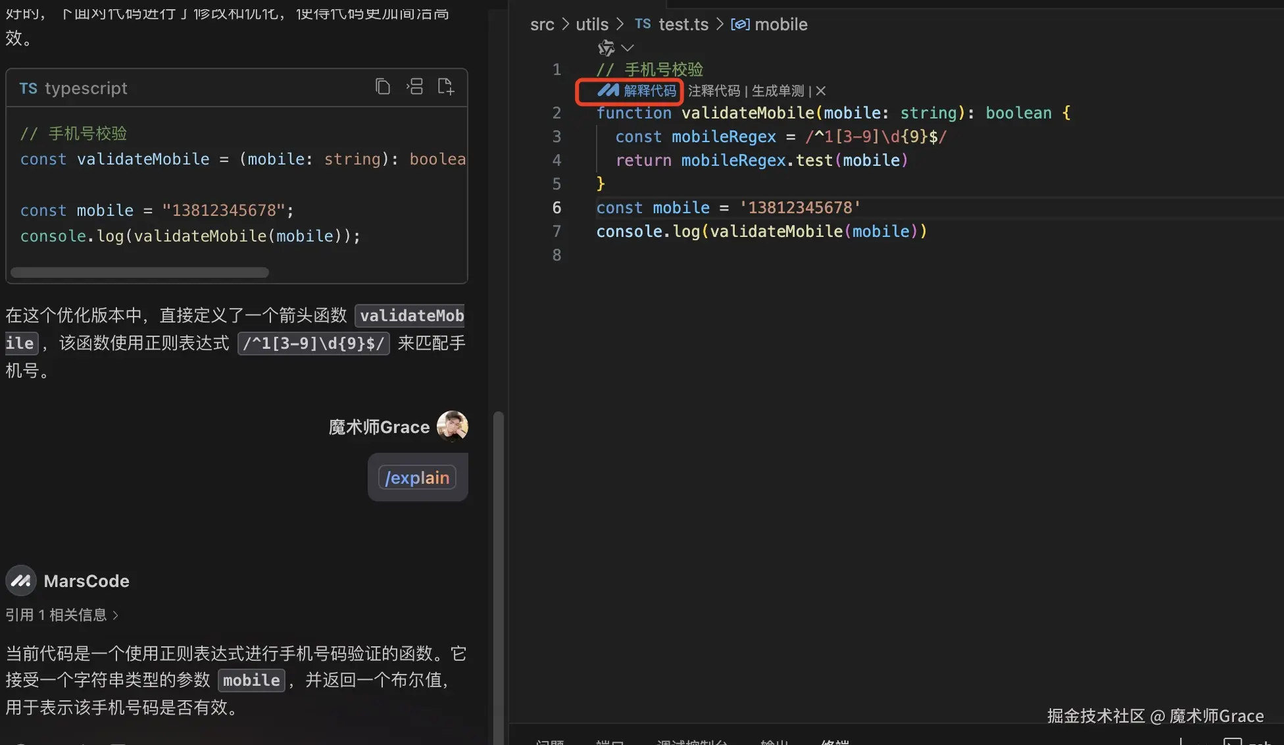Click TS file icon in breadcrumb

point(643,24)
